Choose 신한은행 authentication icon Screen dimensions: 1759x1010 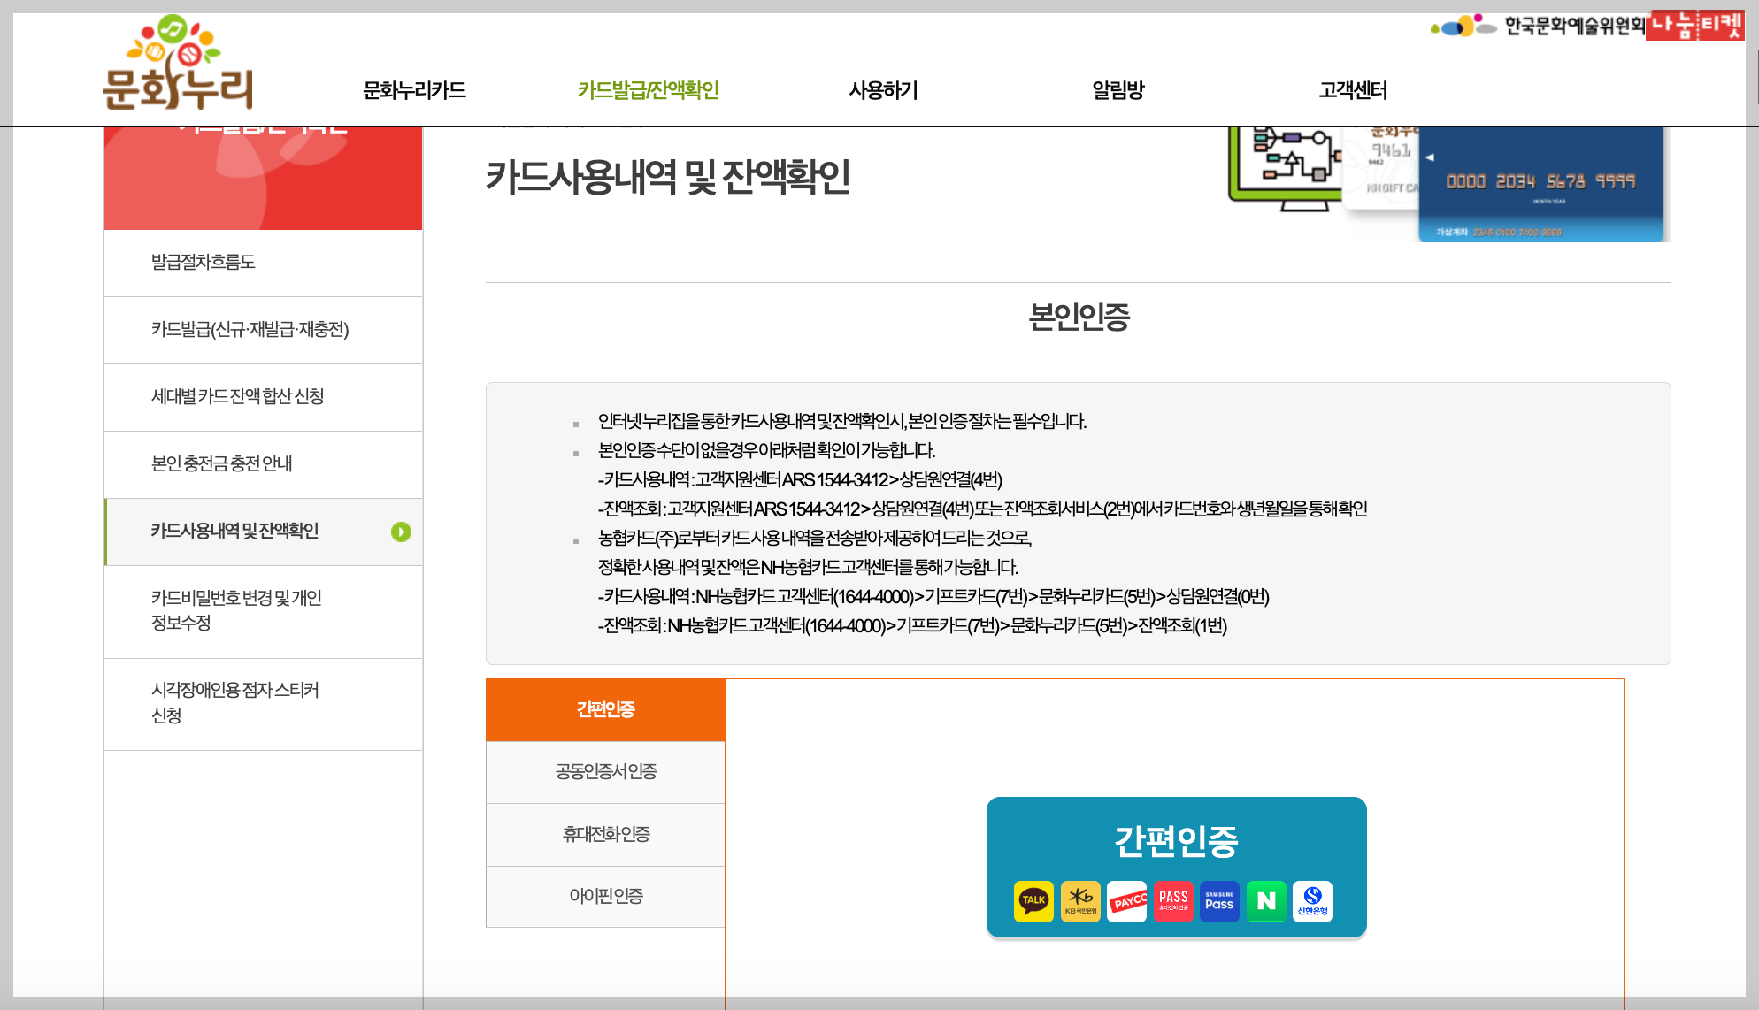pyautogui.click(x=1313, y=900)
